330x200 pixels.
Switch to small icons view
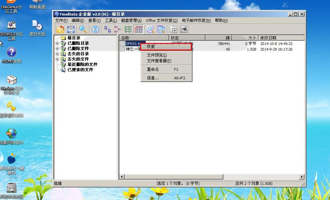[x=118, y=29]
